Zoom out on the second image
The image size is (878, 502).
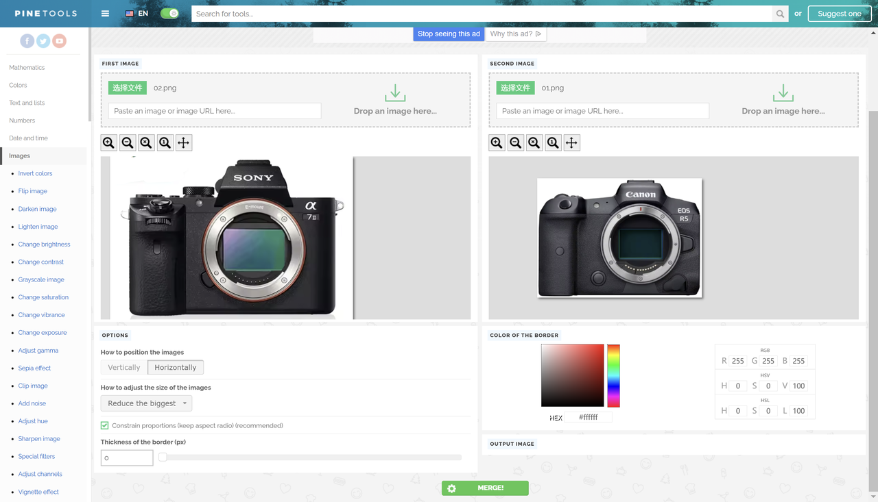pyautogui.click(x=516, y=142)
